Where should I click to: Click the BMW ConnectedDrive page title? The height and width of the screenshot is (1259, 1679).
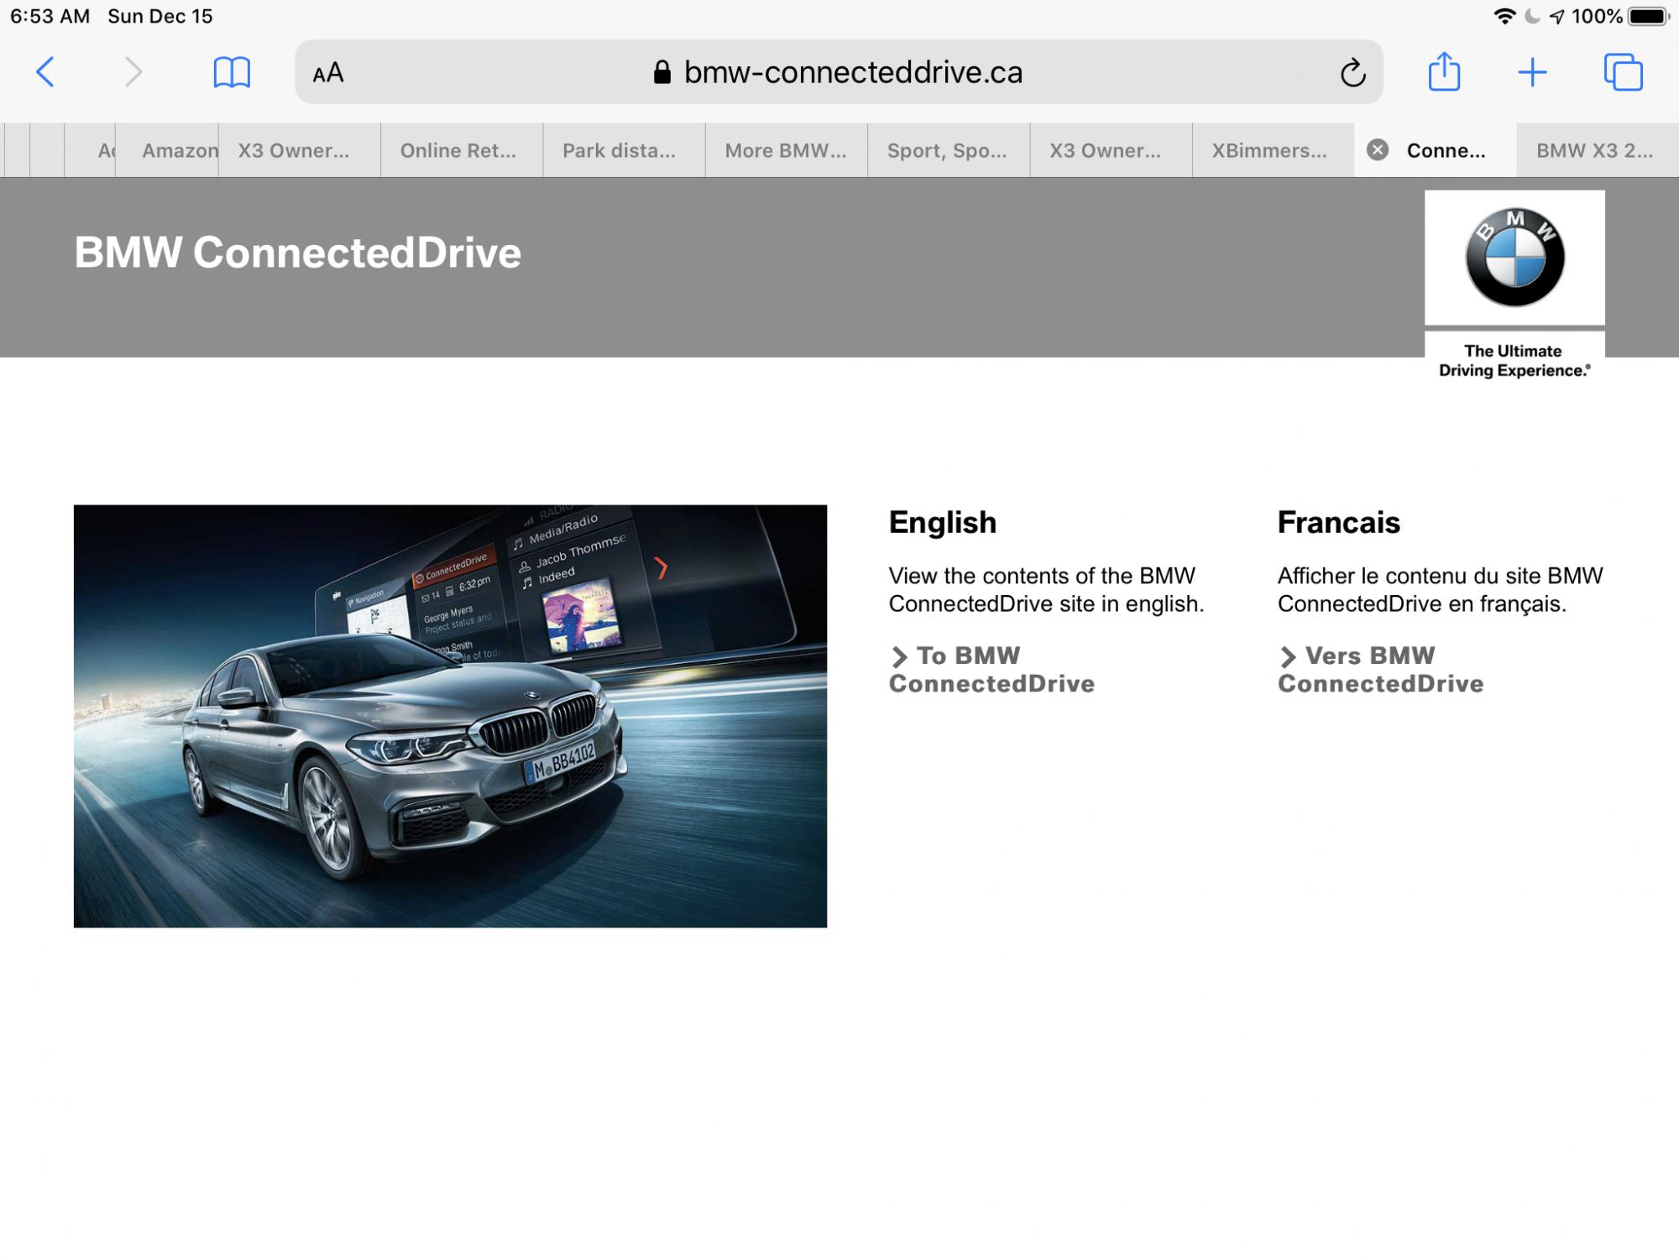pyautogui.click(x=298, y=253)
